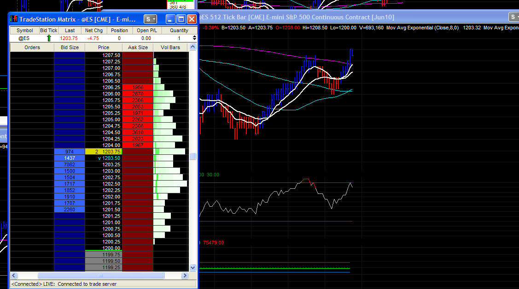Click the Quantity spinner arrows
The image size is (519, 289).
click(x=194, y=38)
